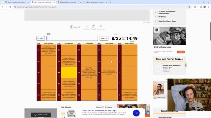Select the empty E1 answer cell

[x=130, y=50]
